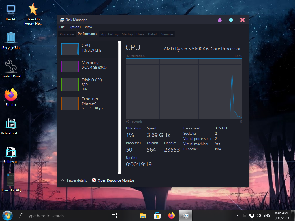
Task: Click the L1 cache N/A value
Action: click(x=218, y=149)
